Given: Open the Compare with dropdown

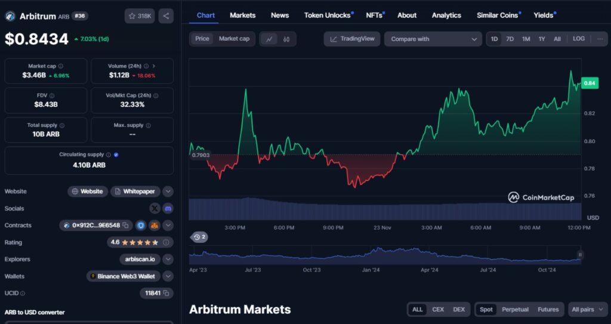Looking at the screenshot, I should coord(434,39).
